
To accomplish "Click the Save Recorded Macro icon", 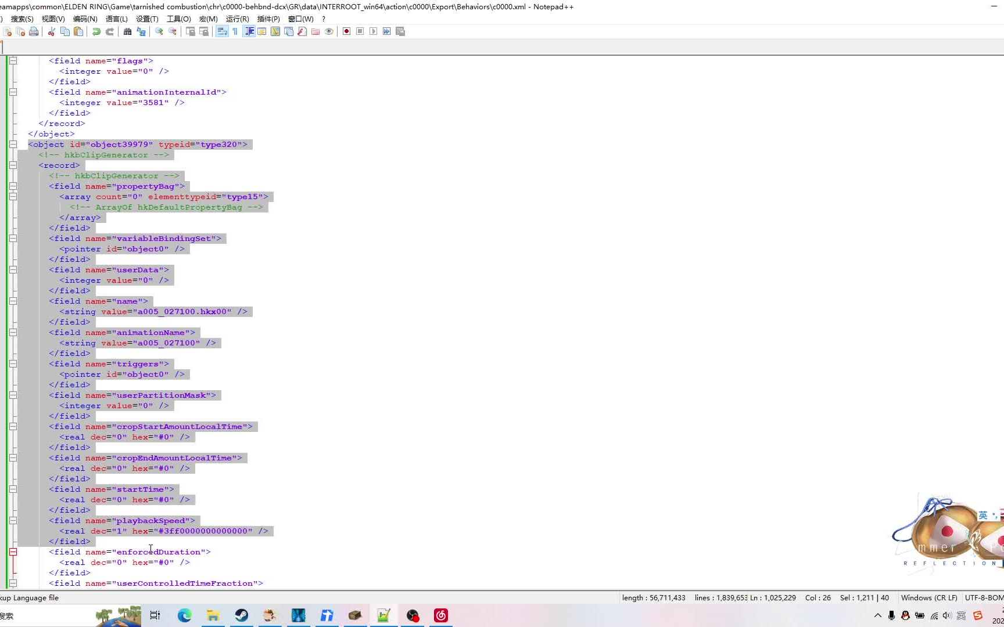I will tap(400, 31).
